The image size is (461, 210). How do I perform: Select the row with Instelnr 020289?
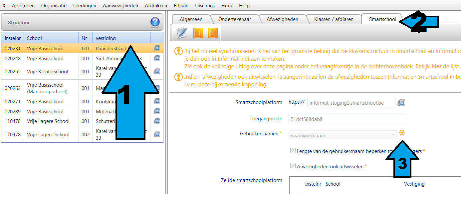point(82,111)
